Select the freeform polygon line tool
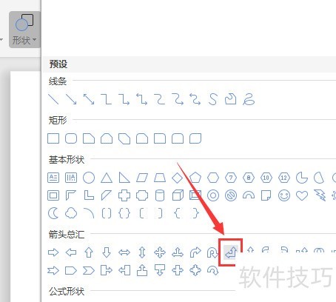The height and width of the screenshot is (302, 336). pyautogui.click(x=231, y=99)
